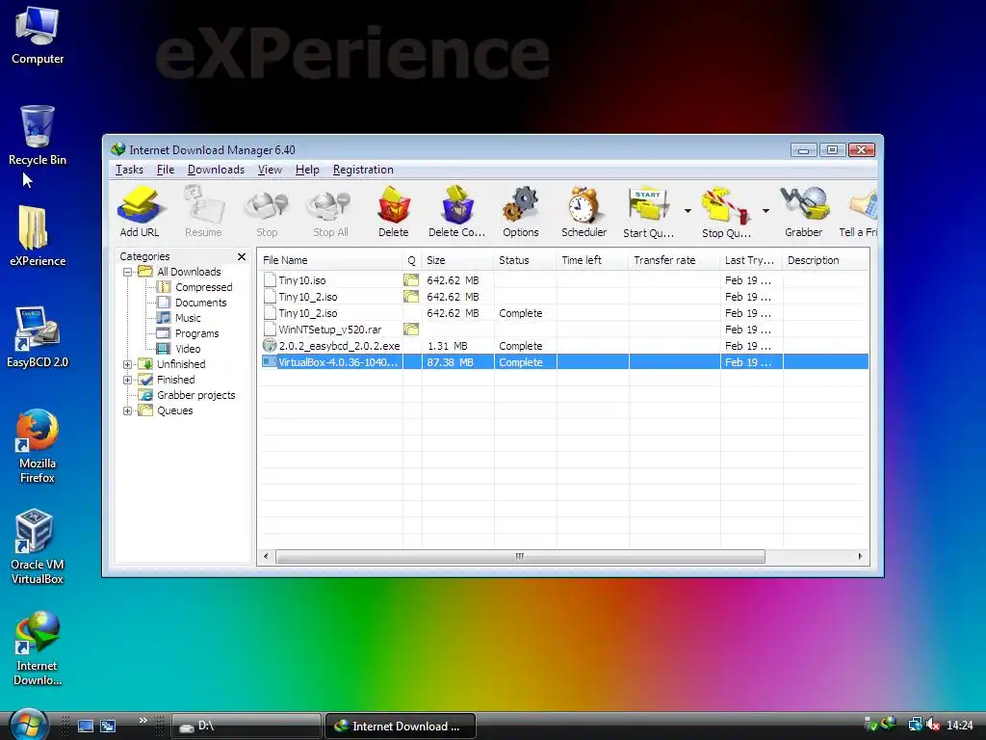The height and width of the screenshot is (740, 986).
Task: Open the Stop Queue dropdown arrow
Action: pyautogui.click(x=765, y=211)
